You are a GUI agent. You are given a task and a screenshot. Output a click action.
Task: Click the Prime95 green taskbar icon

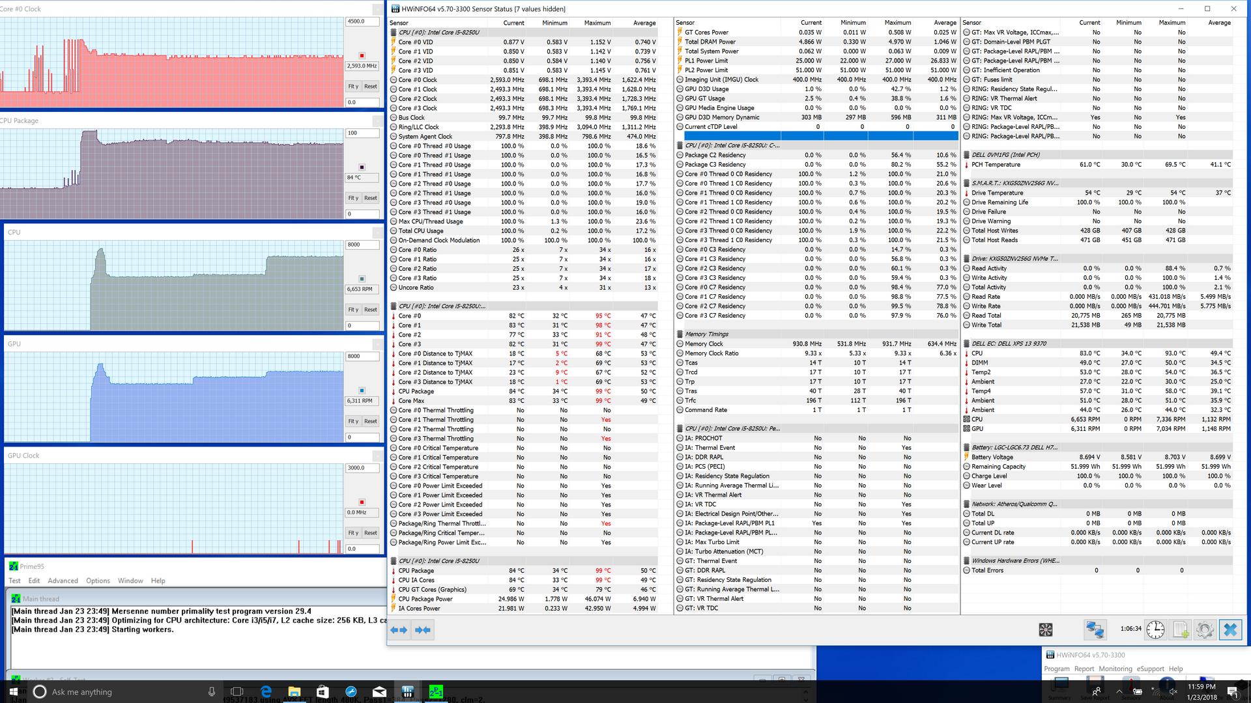click(436, 691)
